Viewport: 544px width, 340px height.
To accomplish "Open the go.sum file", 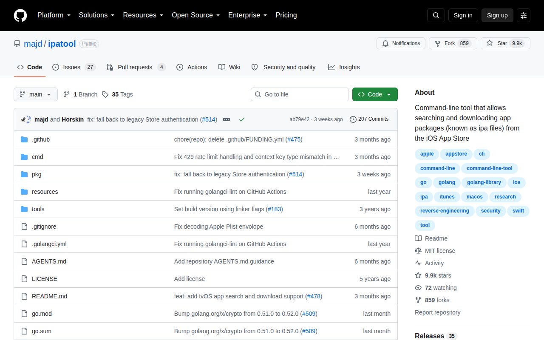I will tap(42, 331).
